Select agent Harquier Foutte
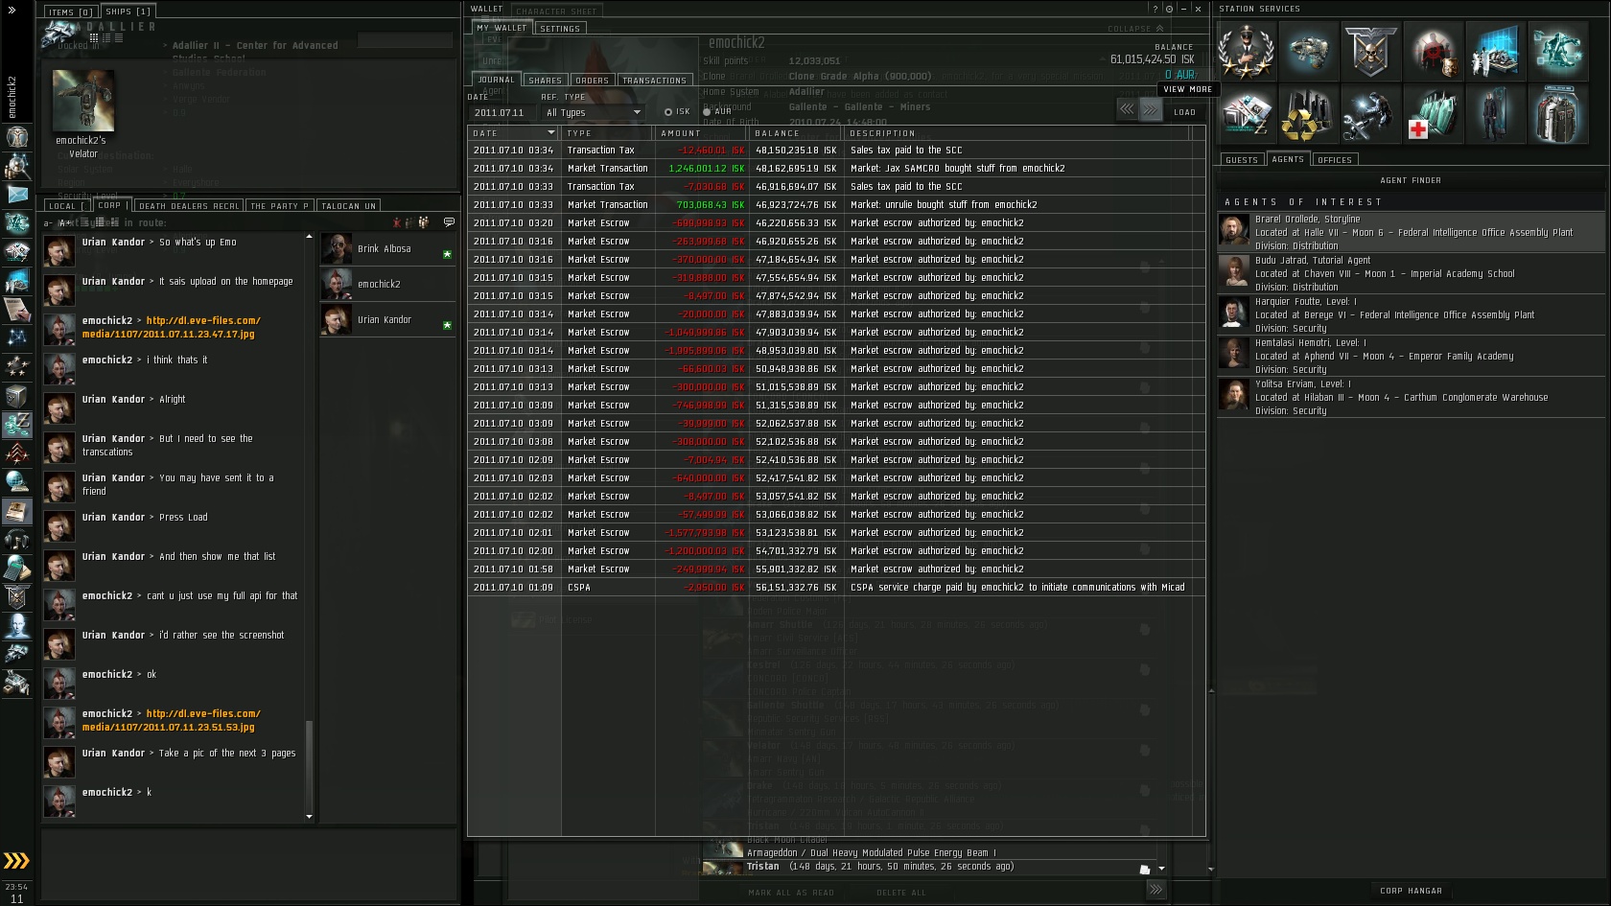Screen dimensions: 1611x906 [x=1411, y=314]
